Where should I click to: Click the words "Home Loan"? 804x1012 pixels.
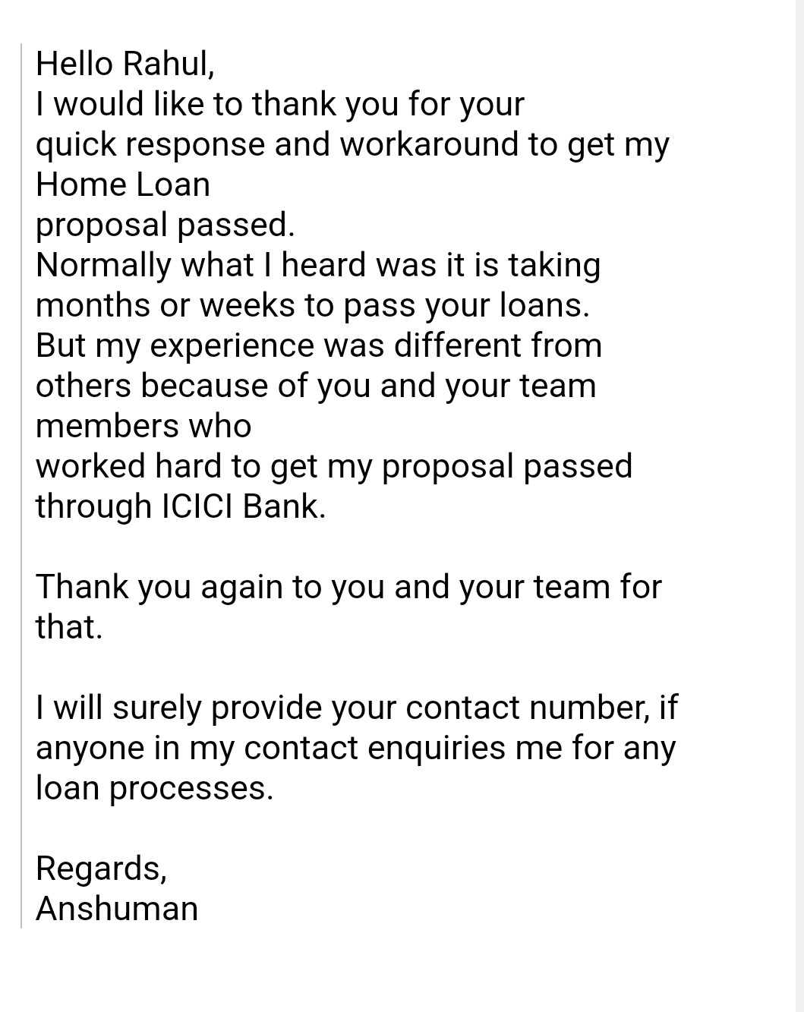tap(123, 185)
